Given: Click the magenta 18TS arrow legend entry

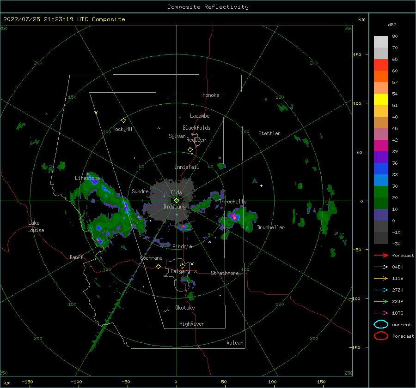Looking at the screenshot, I should tap(381, 313).
